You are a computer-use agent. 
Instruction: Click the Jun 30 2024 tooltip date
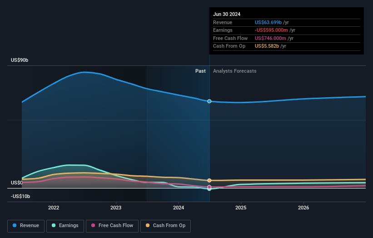click(227, 14)
